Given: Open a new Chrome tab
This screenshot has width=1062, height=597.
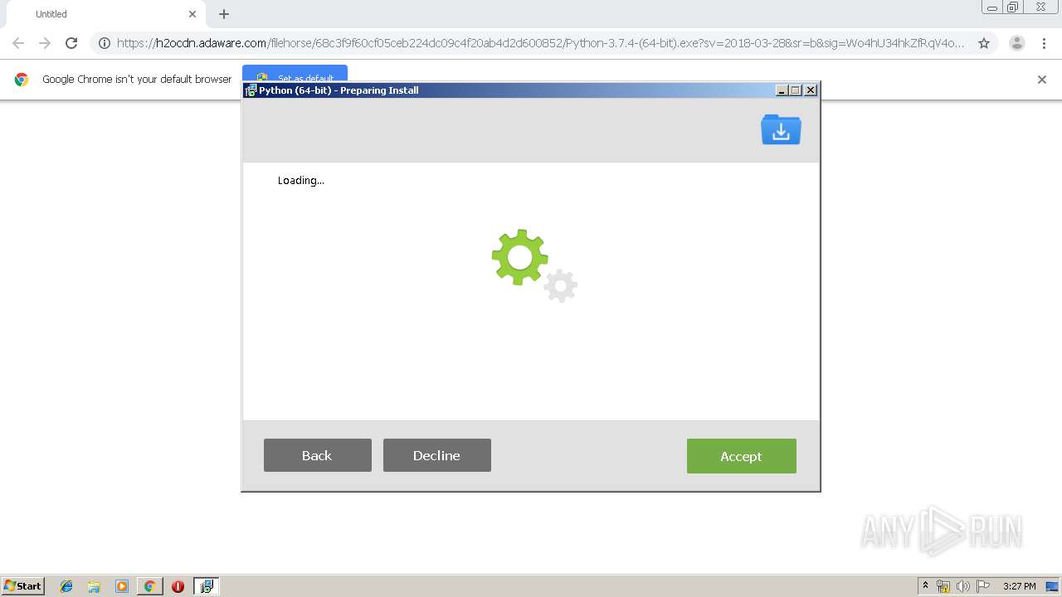Looking at the screenshot, I should [224, 14].
